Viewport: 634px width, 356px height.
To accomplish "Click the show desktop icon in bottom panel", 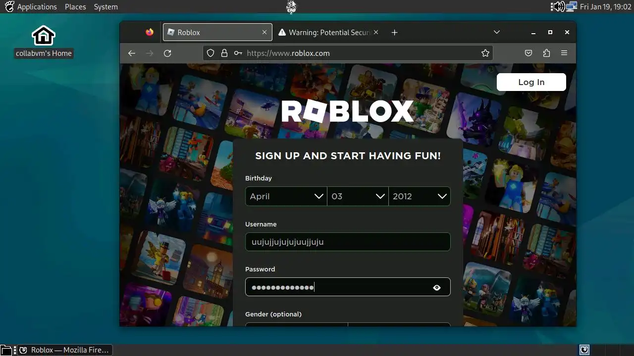I will pos(5,350).
